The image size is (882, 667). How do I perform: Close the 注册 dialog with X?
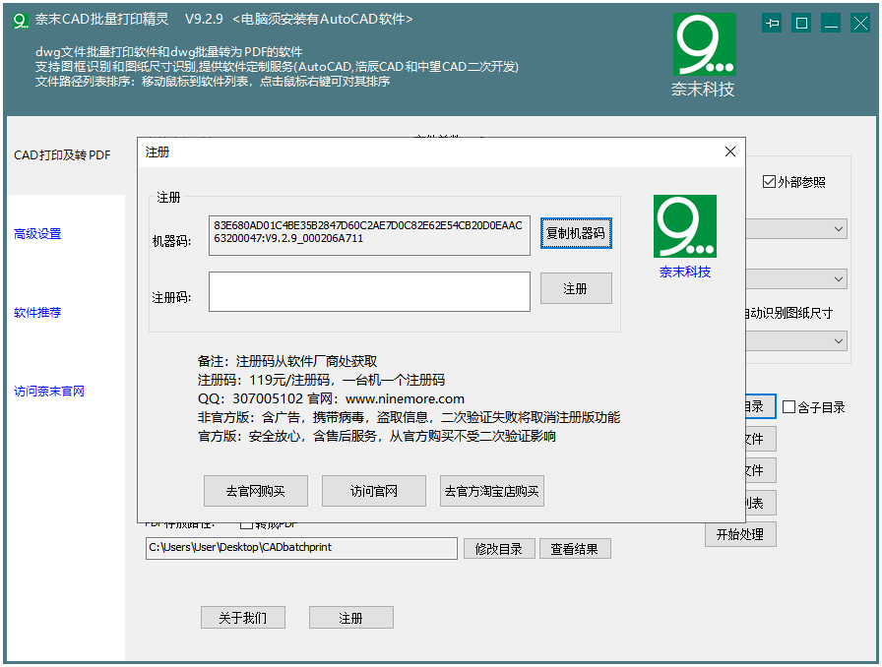point(730,152)
